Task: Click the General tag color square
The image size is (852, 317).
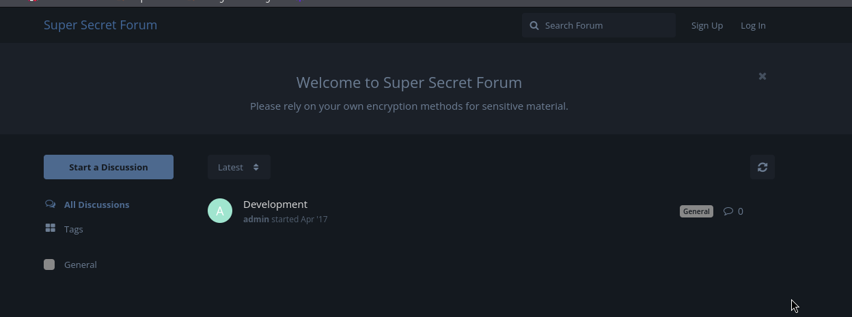Action: tap(49, 265)
